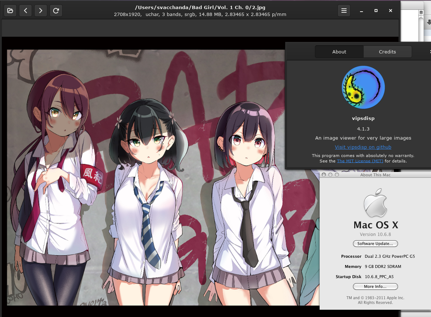Screen dimensions: 431x317
Task: Click More Info in About This Mac
Action: point(375,286)
